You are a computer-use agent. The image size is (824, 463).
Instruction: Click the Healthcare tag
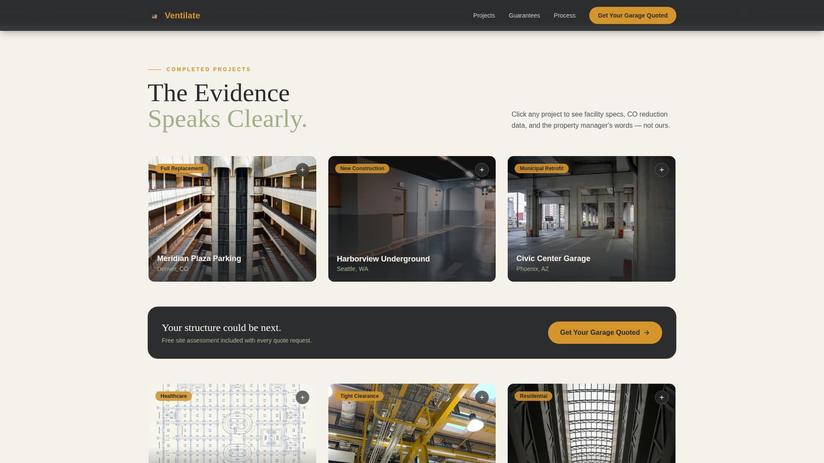(173, 396)
